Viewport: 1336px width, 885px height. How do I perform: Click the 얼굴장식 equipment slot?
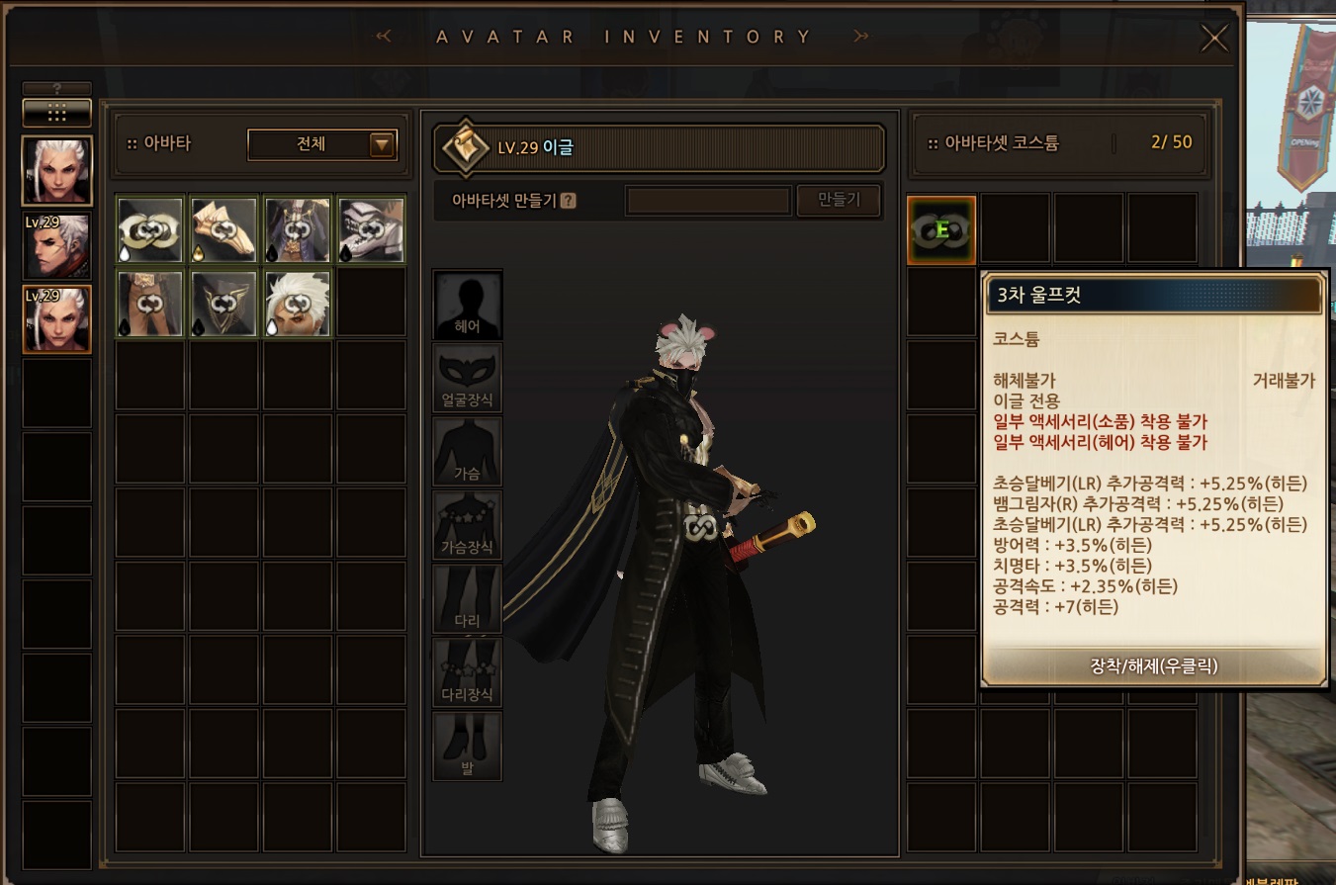point(467,378)
